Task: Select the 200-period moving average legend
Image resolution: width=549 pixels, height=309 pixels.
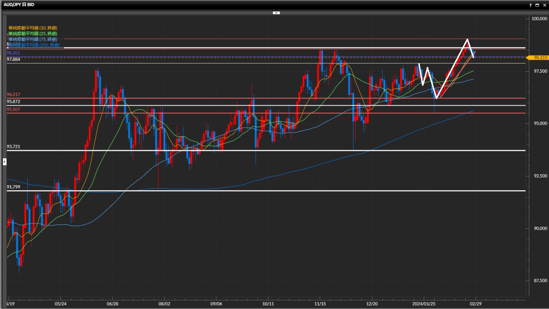Action: pos(34,45)
